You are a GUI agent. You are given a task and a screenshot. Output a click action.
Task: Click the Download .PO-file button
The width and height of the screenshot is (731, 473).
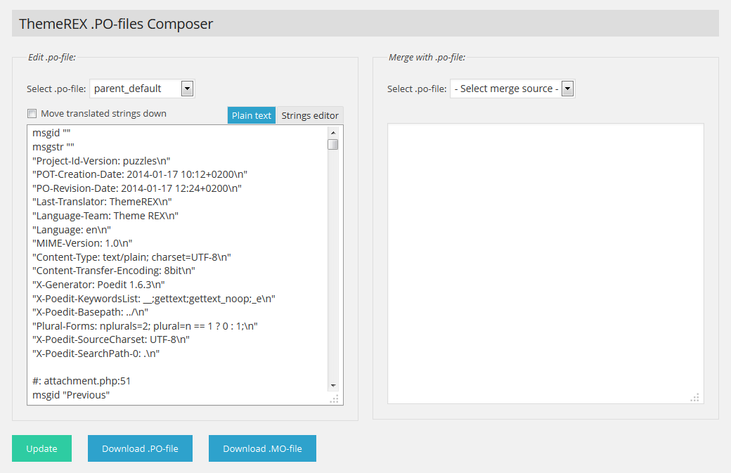pyautogui.click(x=140, y=448)
